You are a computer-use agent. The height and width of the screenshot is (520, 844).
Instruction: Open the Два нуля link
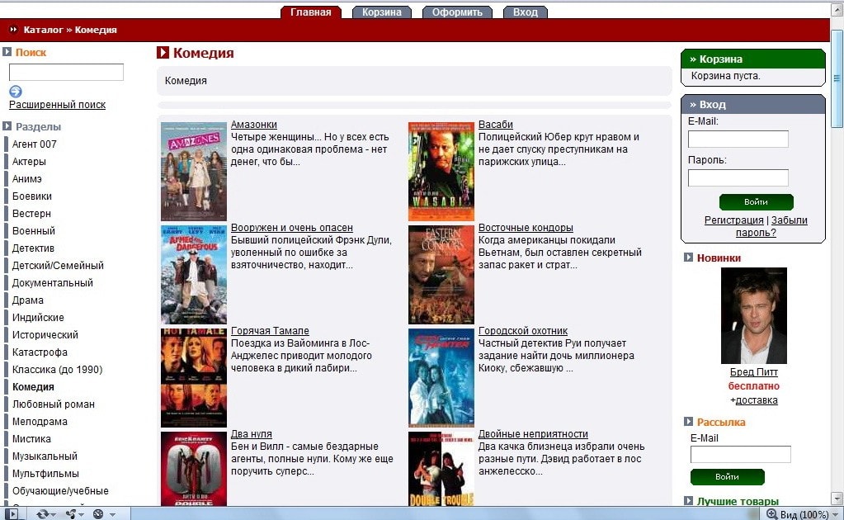pos(252,434)
